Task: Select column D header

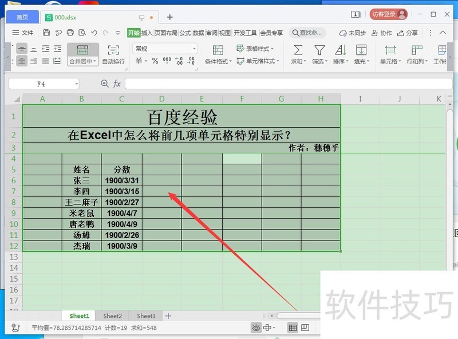Action: click(x=162, y=98)
